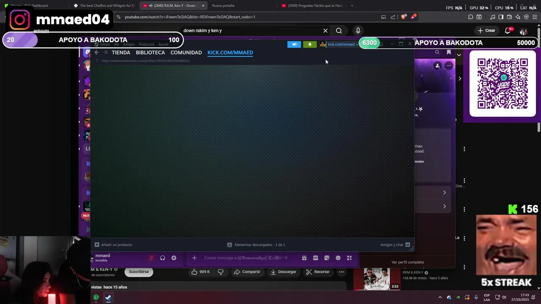The width and height of the screenshot is (541, 304).
Task: Open BIBLIOTECA tab in Steam
Action: pyautogui.click(x=150, y=52)
